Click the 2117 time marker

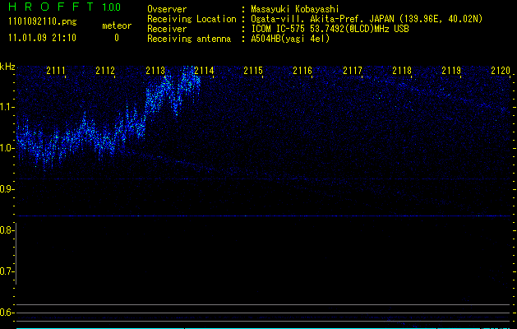point(353,71)
